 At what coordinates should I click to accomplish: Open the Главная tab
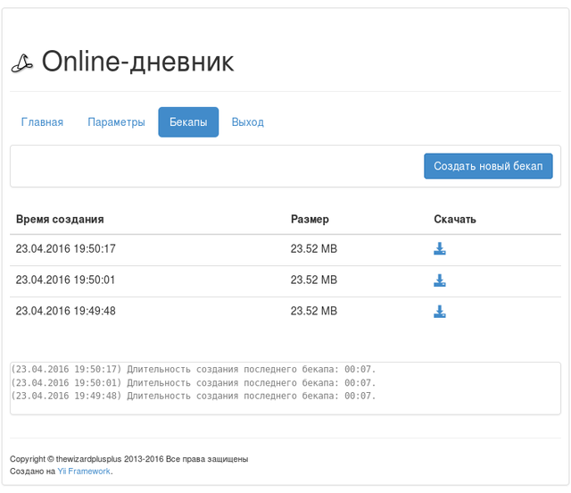(x=42, y=122)
